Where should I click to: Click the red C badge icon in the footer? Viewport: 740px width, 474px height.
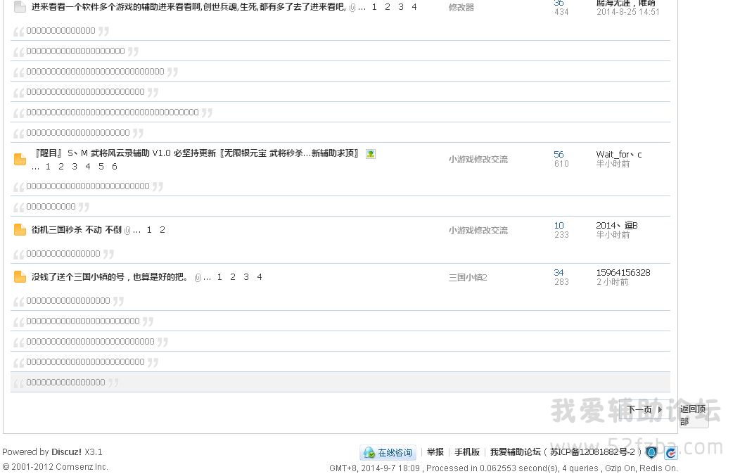[x=670, y=453]
